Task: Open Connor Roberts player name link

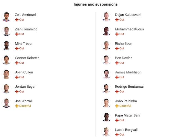Action: pyautogui.click(x=27, y=58)
